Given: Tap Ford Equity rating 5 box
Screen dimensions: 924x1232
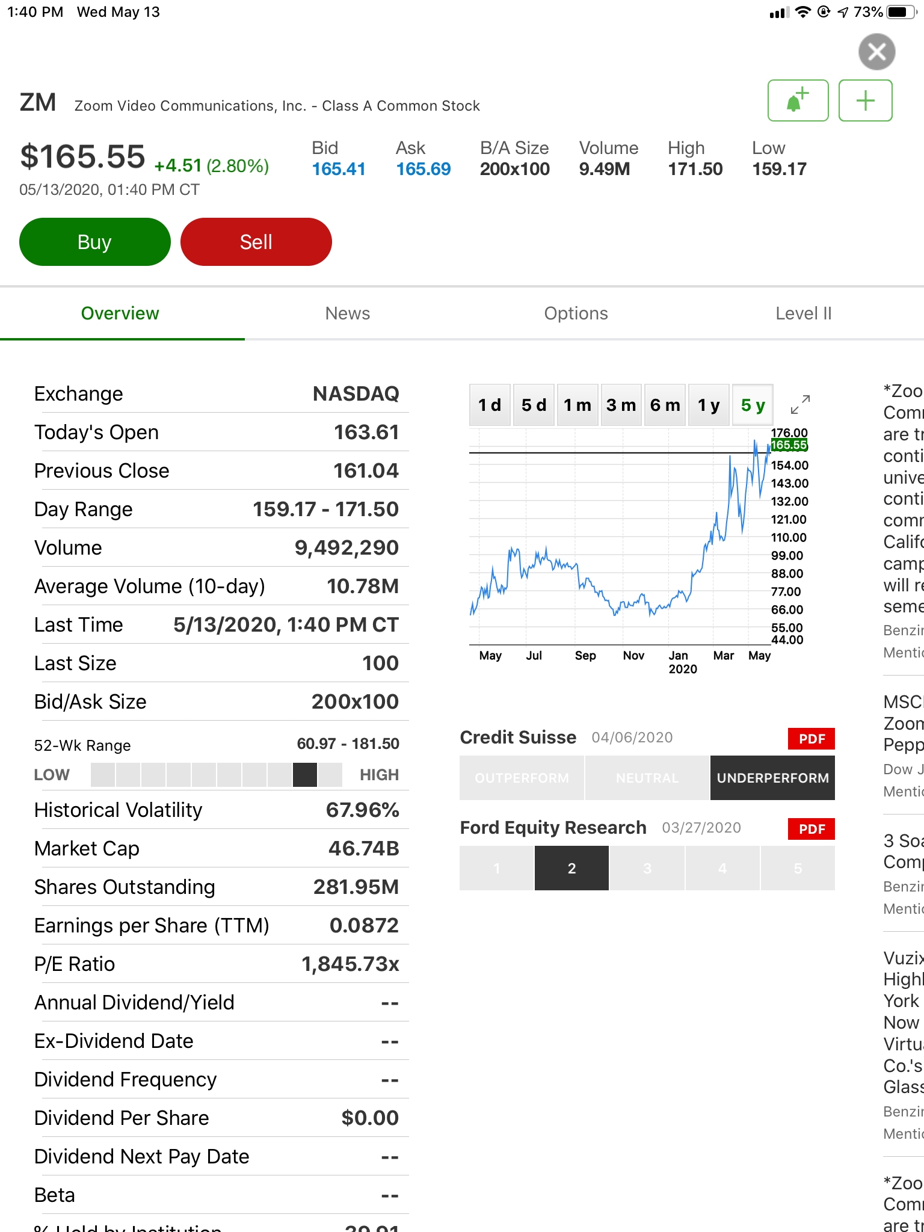Looking at the screenshot, I should (798, 868).
